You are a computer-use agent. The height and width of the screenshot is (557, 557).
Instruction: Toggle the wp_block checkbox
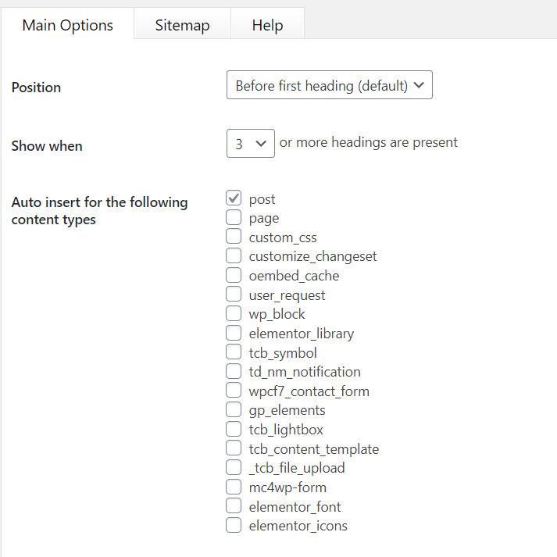click(x=234, y=314)
